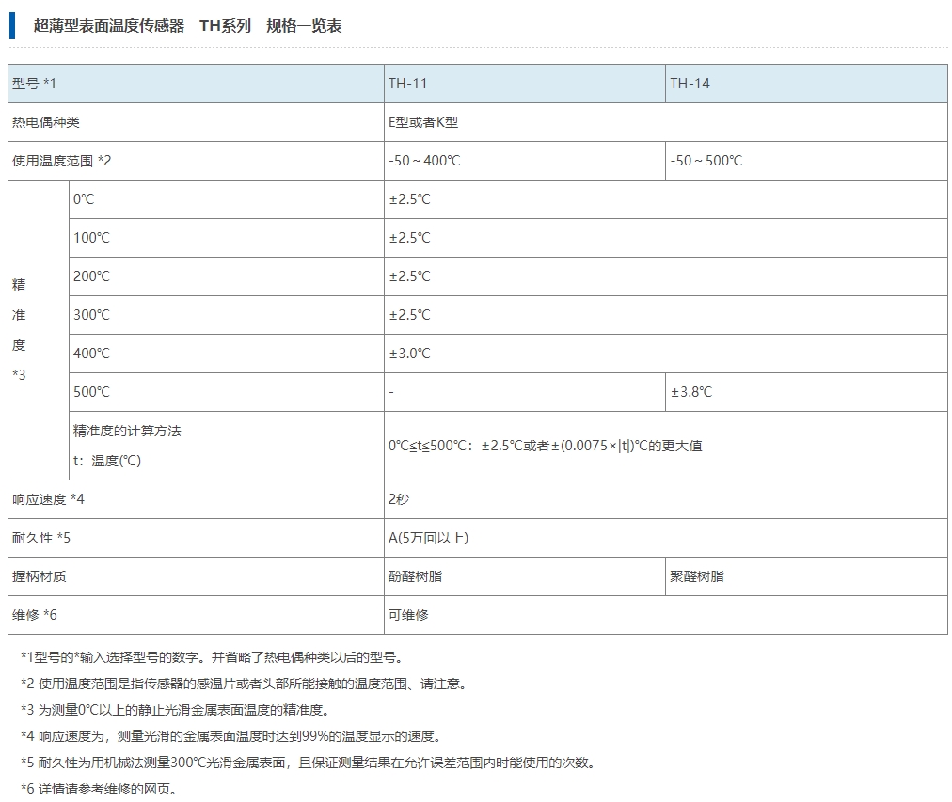Select the 使用温度范围 *2 row label

[x=62, y=161]
